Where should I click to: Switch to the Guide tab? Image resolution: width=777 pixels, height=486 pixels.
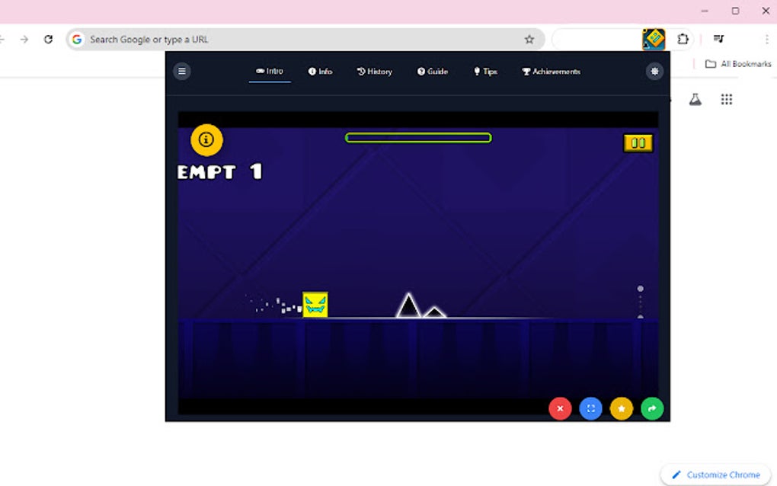coord(432,72)
